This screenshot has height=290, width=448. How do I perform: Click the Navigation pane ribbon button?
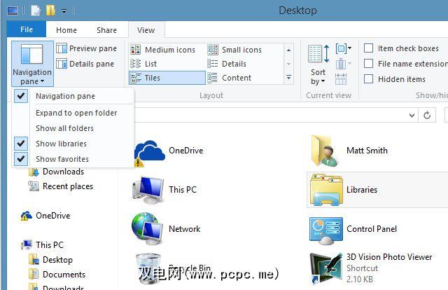click(32, 64)
